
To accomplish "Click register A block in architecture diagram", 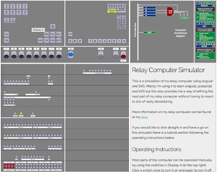I will [150, 8].
